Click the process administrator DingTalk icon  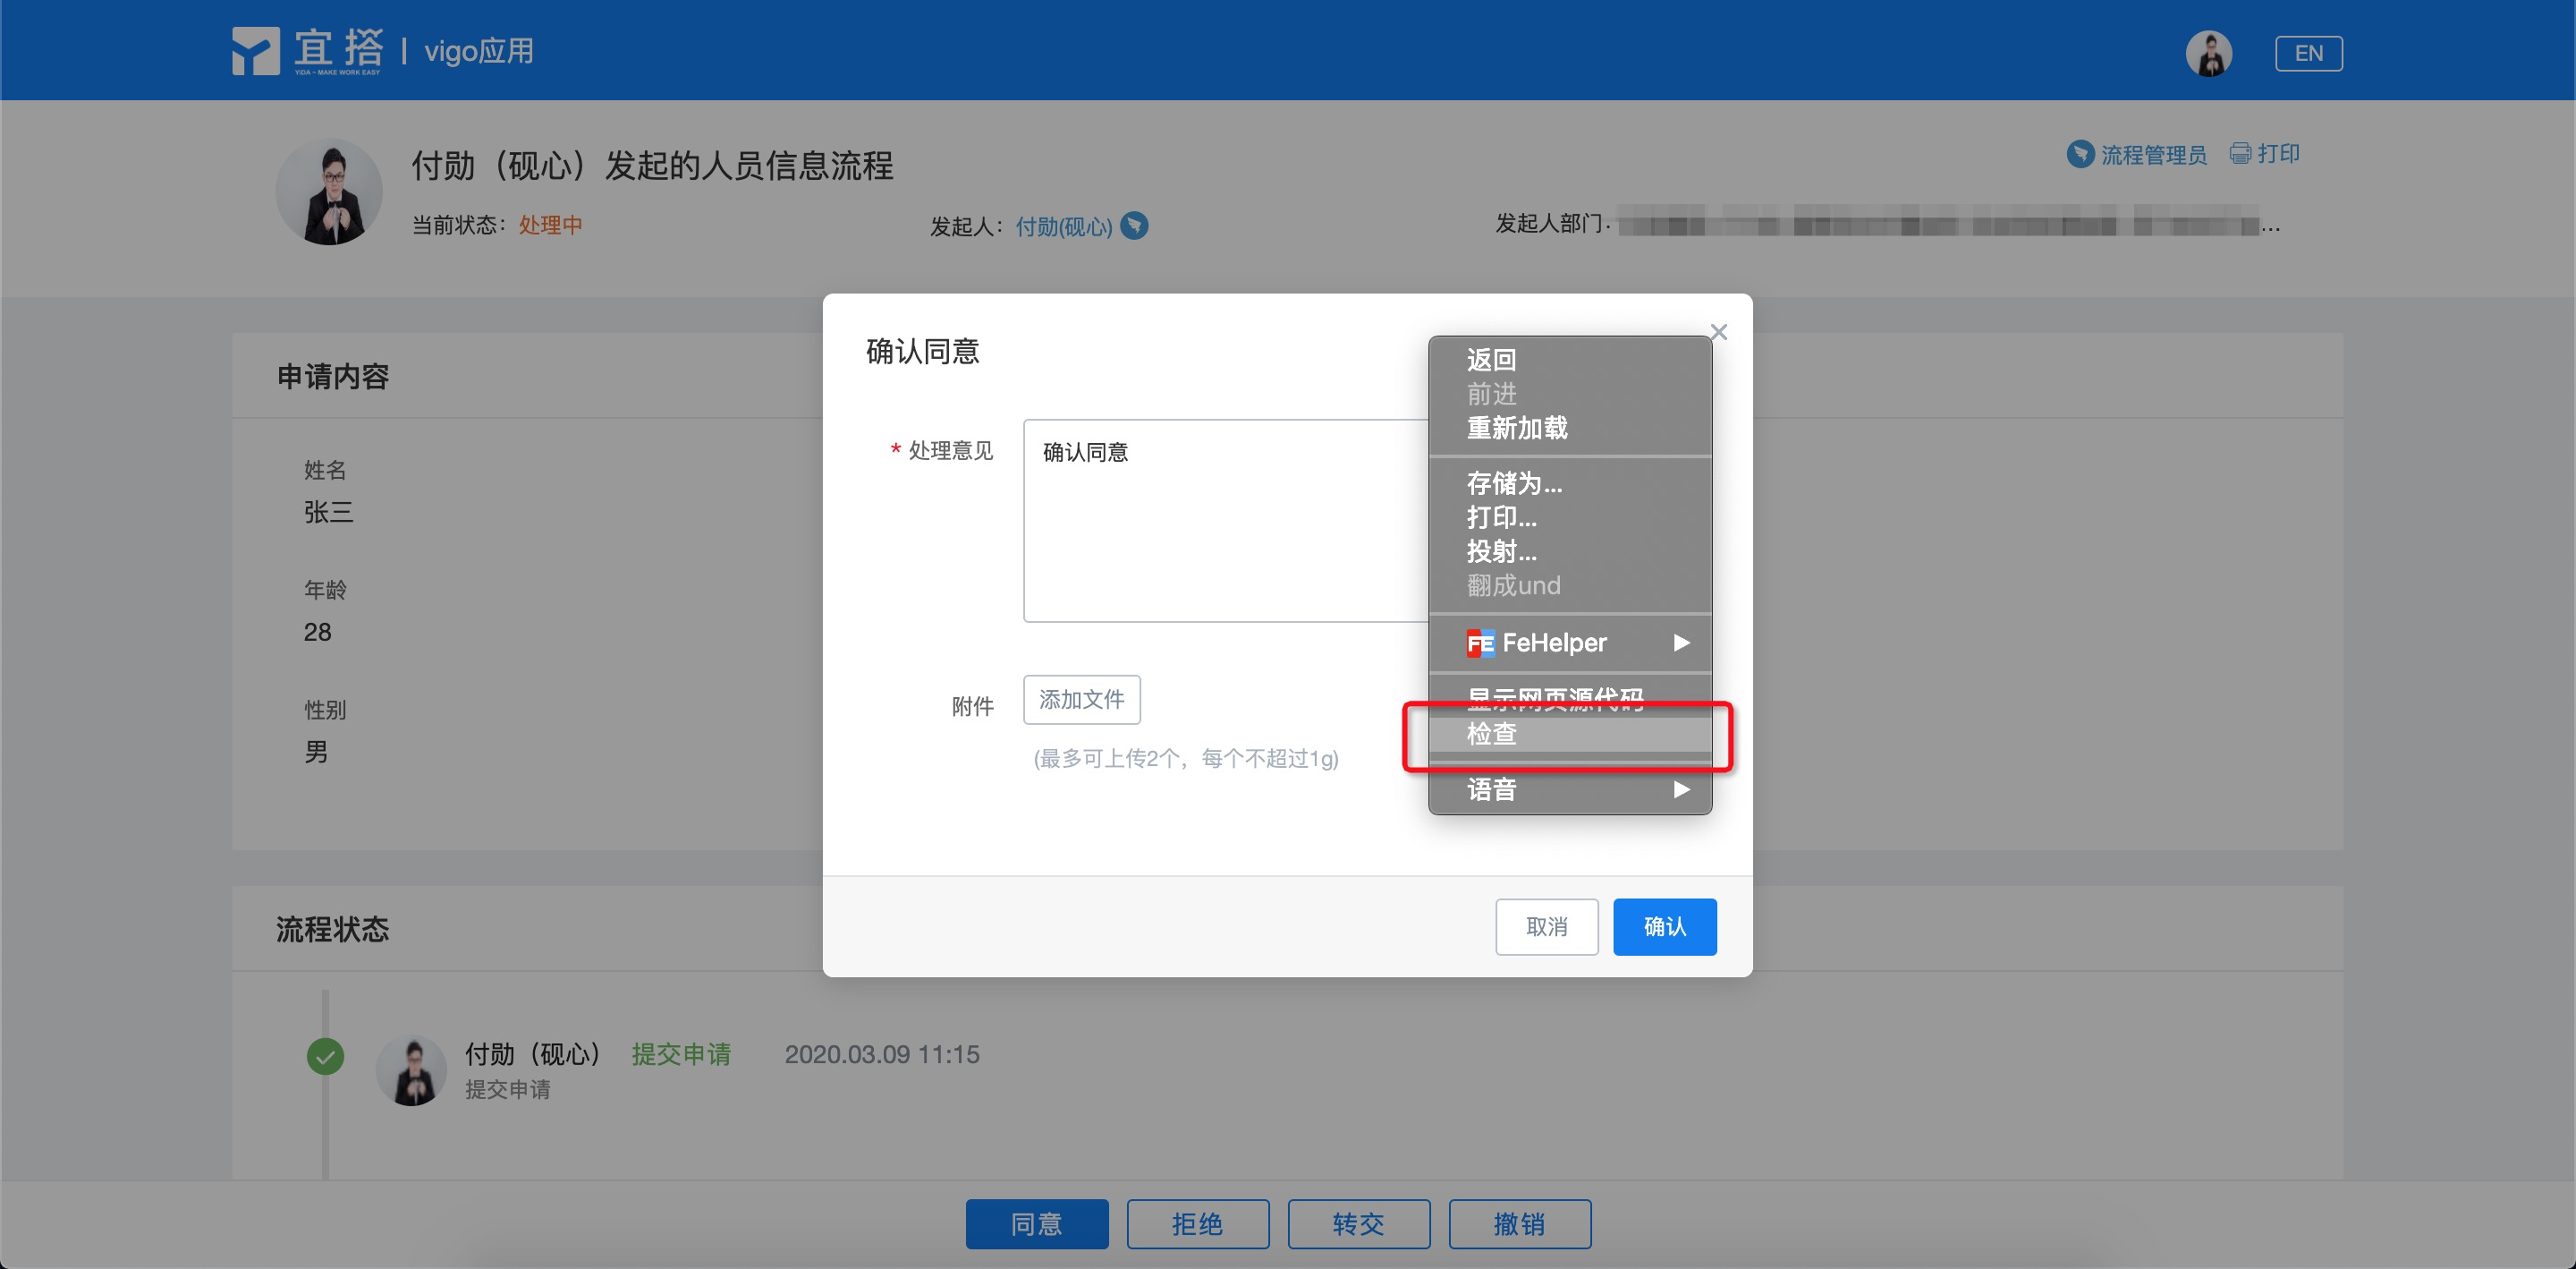2080,154
